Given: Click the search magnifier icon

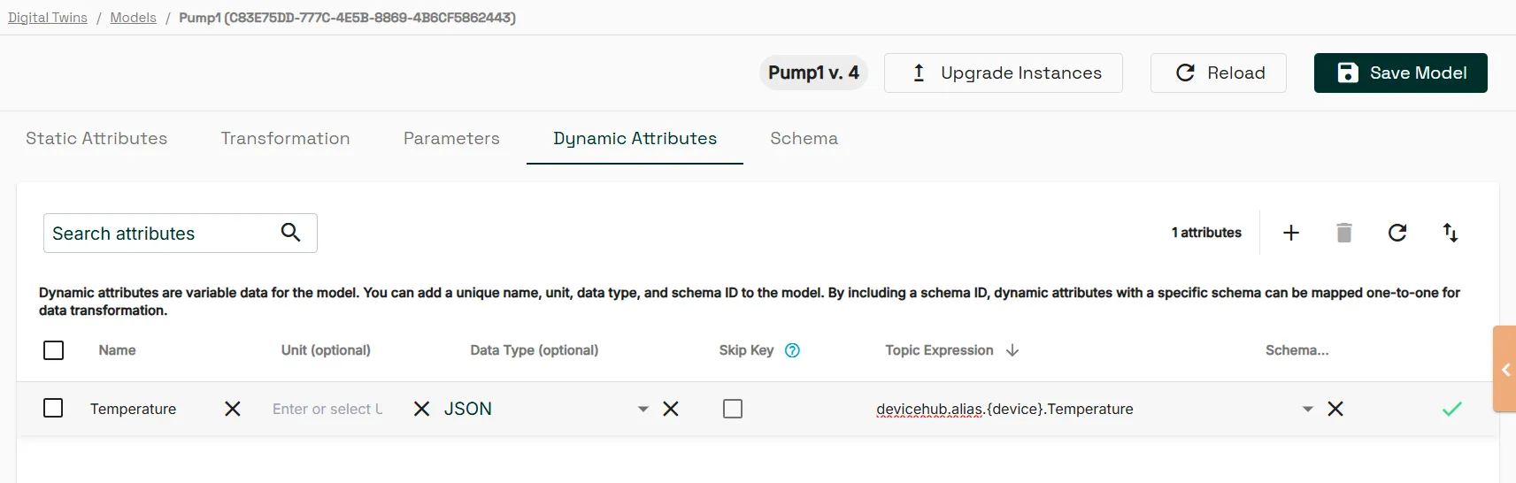Looking at the screenshot, I should point(290,233).
